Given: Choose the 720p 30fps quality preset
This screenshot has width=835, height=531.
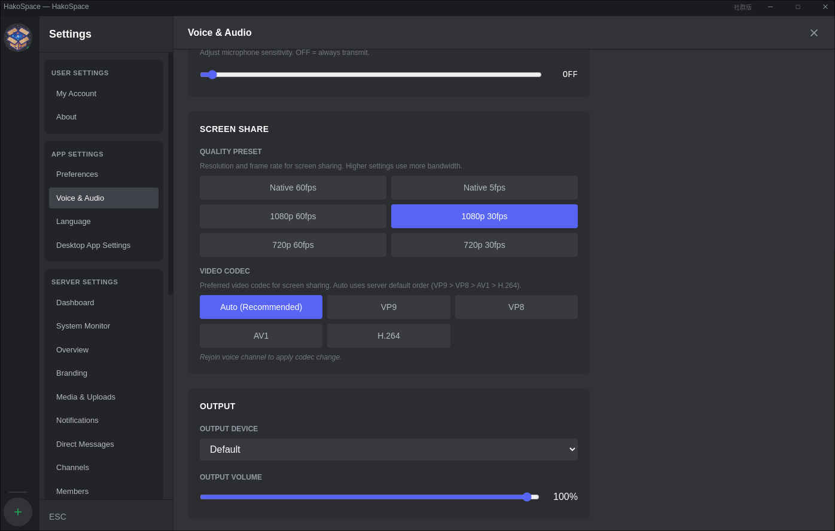Looking at the screenshot, I should tap(484, 245).
